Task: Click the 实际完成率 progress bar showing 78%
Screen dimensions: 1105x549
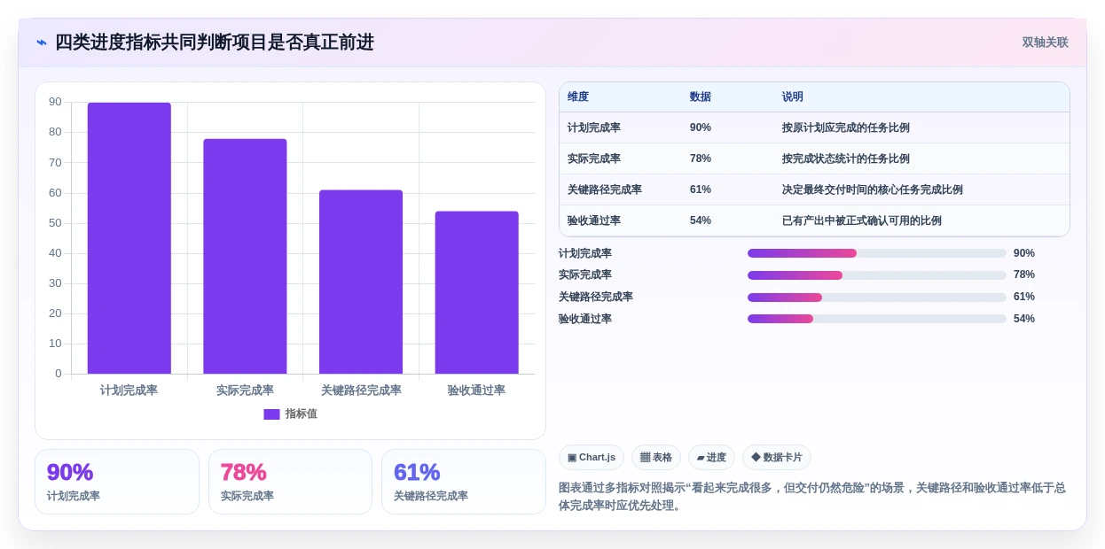Action: tap(877, 275)
